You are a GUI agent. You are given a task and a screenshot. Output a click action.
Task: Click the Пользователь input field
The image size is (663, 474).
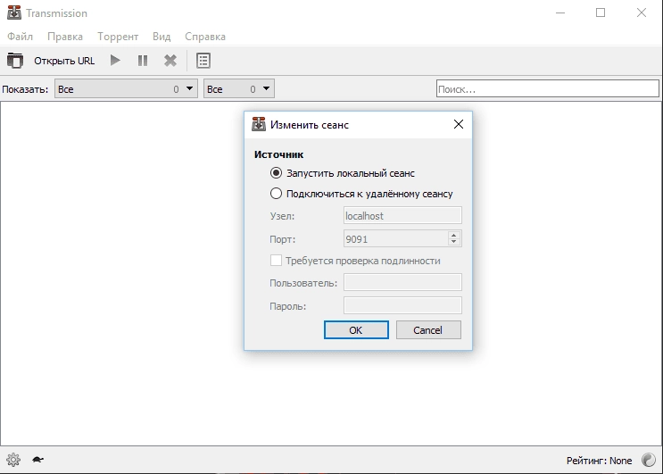[402, 282]
